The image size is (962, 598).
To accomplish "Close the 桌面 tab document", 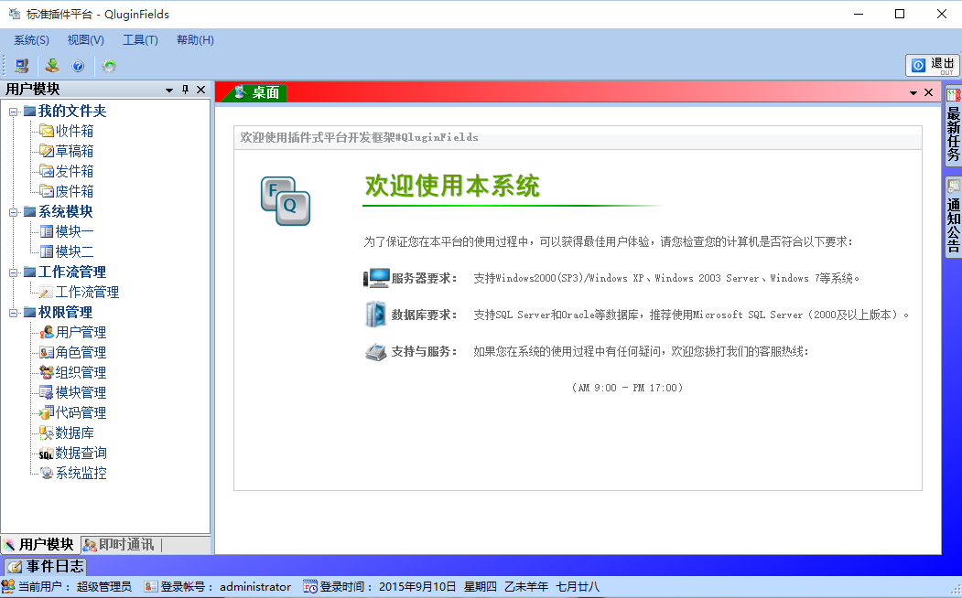I will point(929,92).
